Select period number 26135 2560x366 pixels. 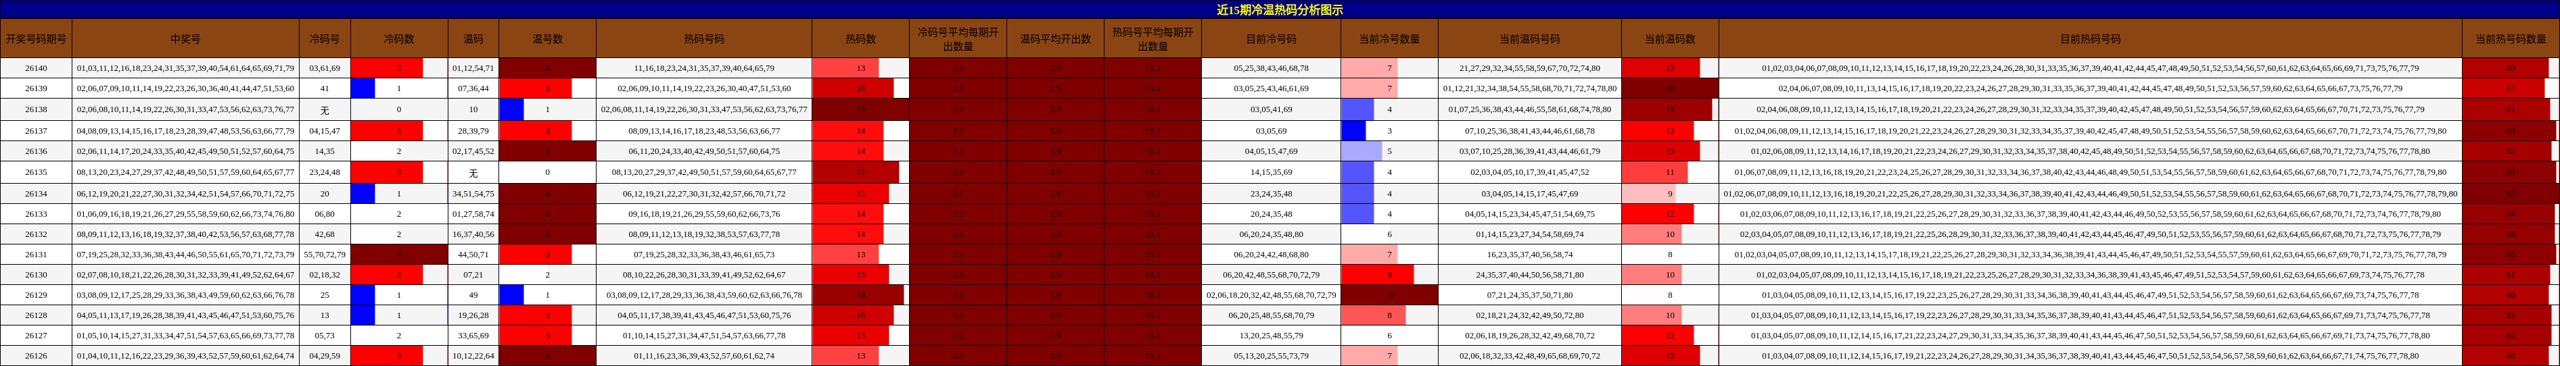tap(36, 172)
